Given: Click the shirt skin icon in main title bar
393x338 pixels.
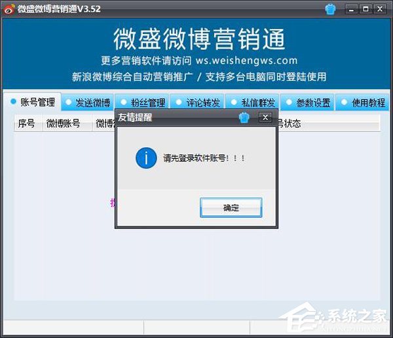Looking at the screenshot, I should (330, 9).
